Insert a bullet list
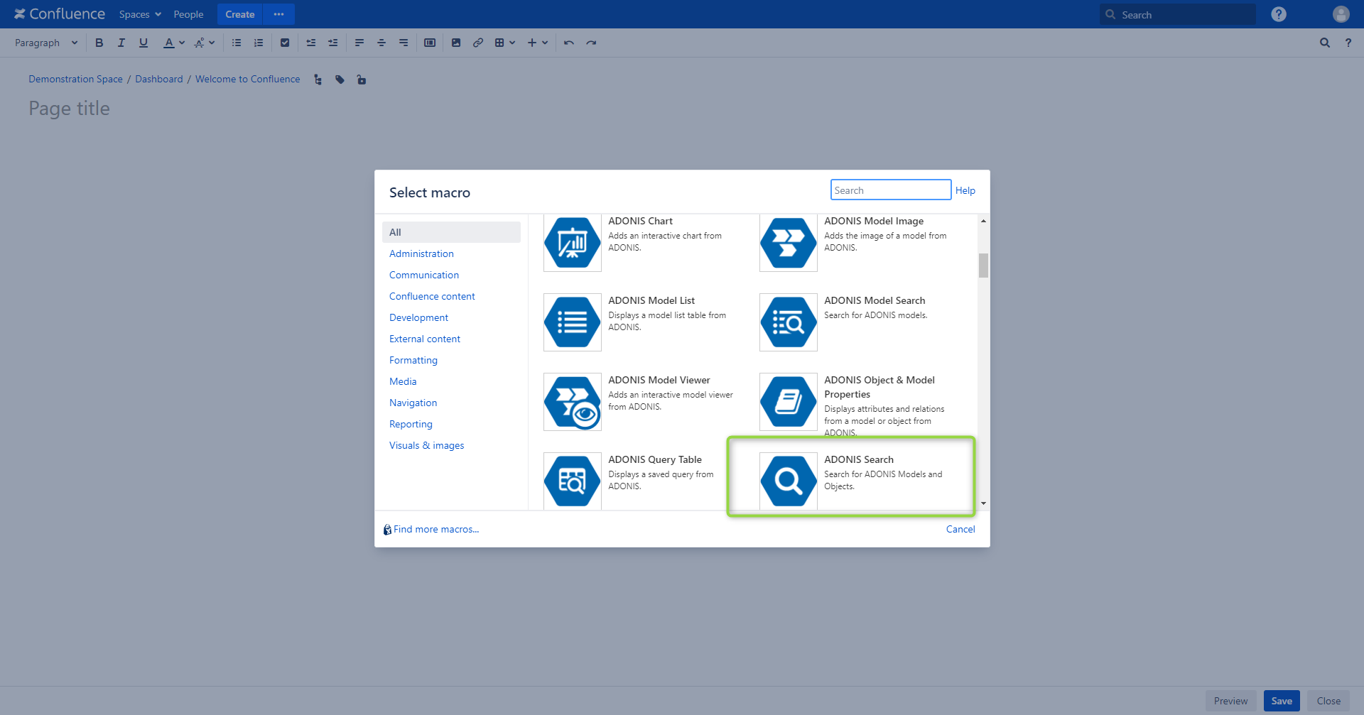This screenshot has width=1364, height=715. [237, 43]
